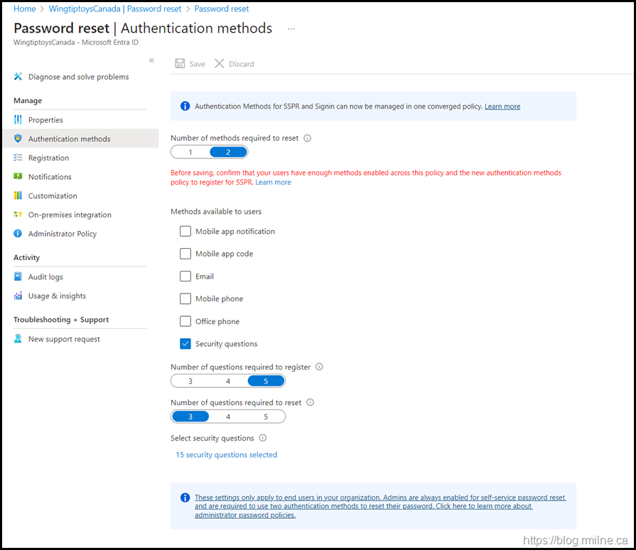Screen dimensions: 636x550
Task: Check the Email method checkbox
Action: 185,276
